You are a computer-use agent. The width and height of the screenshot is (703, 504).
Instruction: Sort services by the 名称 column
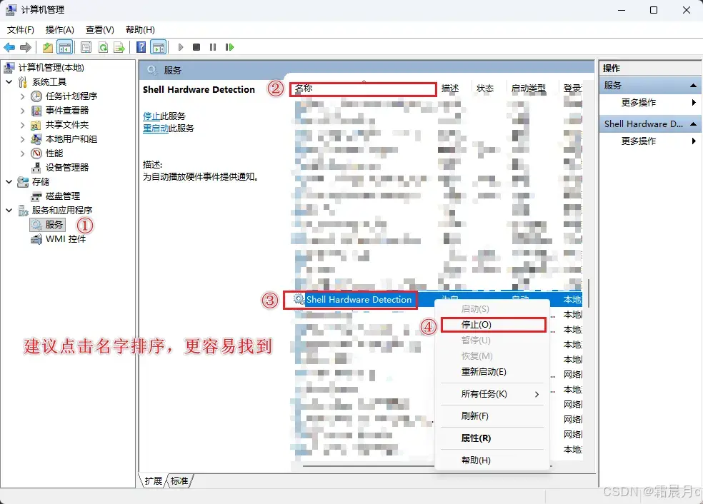pos(363,89)
